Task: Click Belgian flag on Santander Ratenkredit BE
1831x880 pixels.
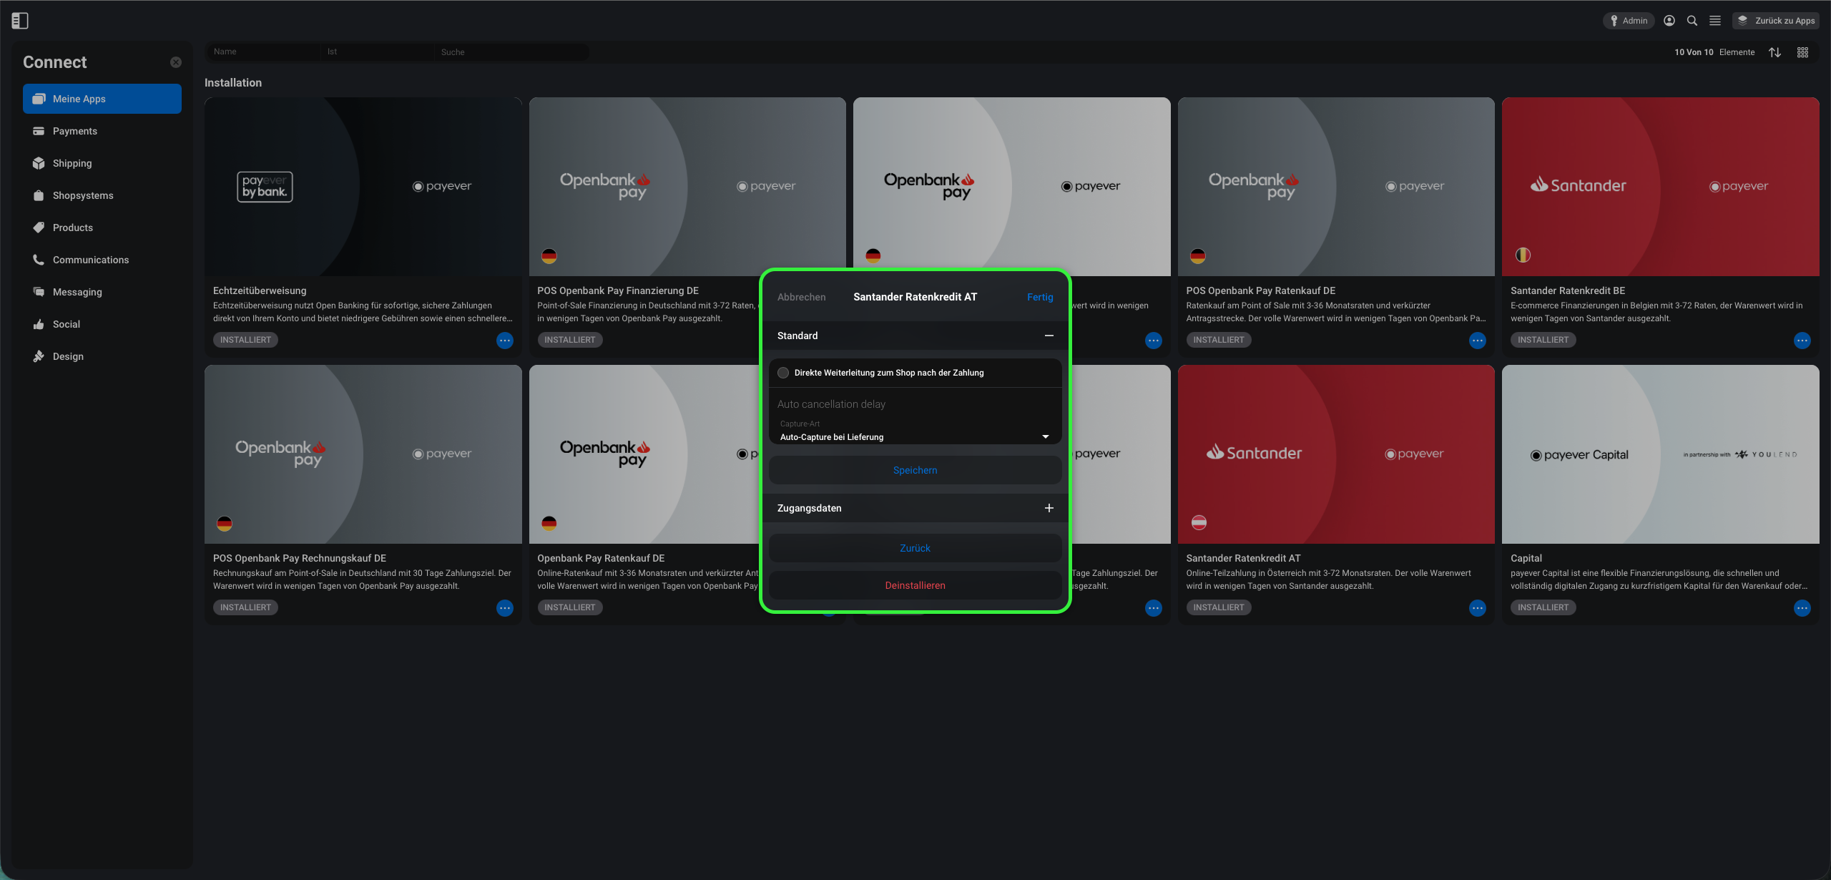Action: tap(1523, 255)
